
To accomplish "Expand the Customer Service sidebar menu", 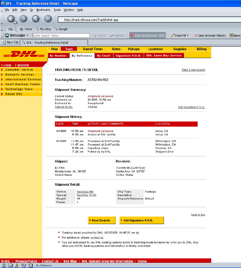I will pos(21,69).
